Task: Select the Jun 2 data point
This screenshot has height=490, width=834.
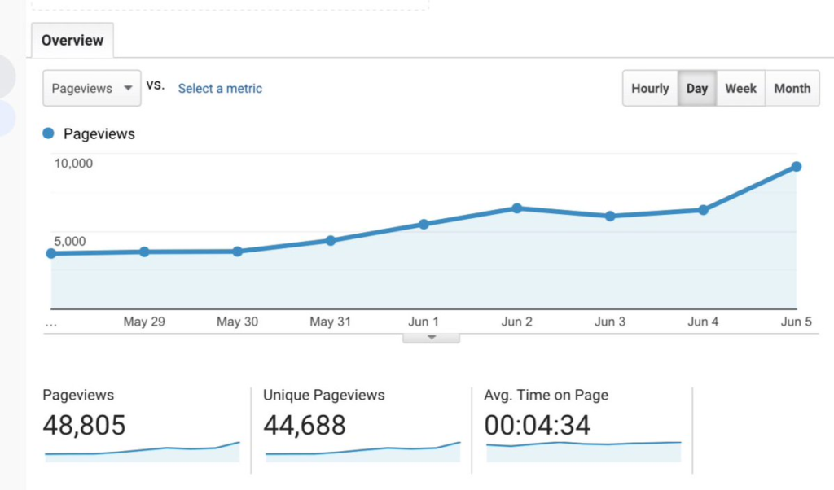Action: click(x=517, y=208)
